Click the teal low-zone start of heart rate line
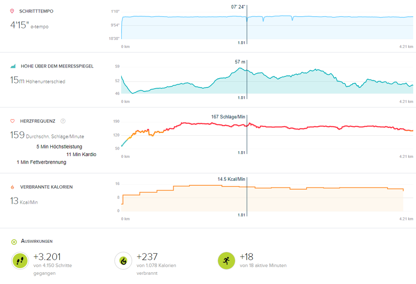This screenshot has height=284, width=416. click(x=125, y=142)
